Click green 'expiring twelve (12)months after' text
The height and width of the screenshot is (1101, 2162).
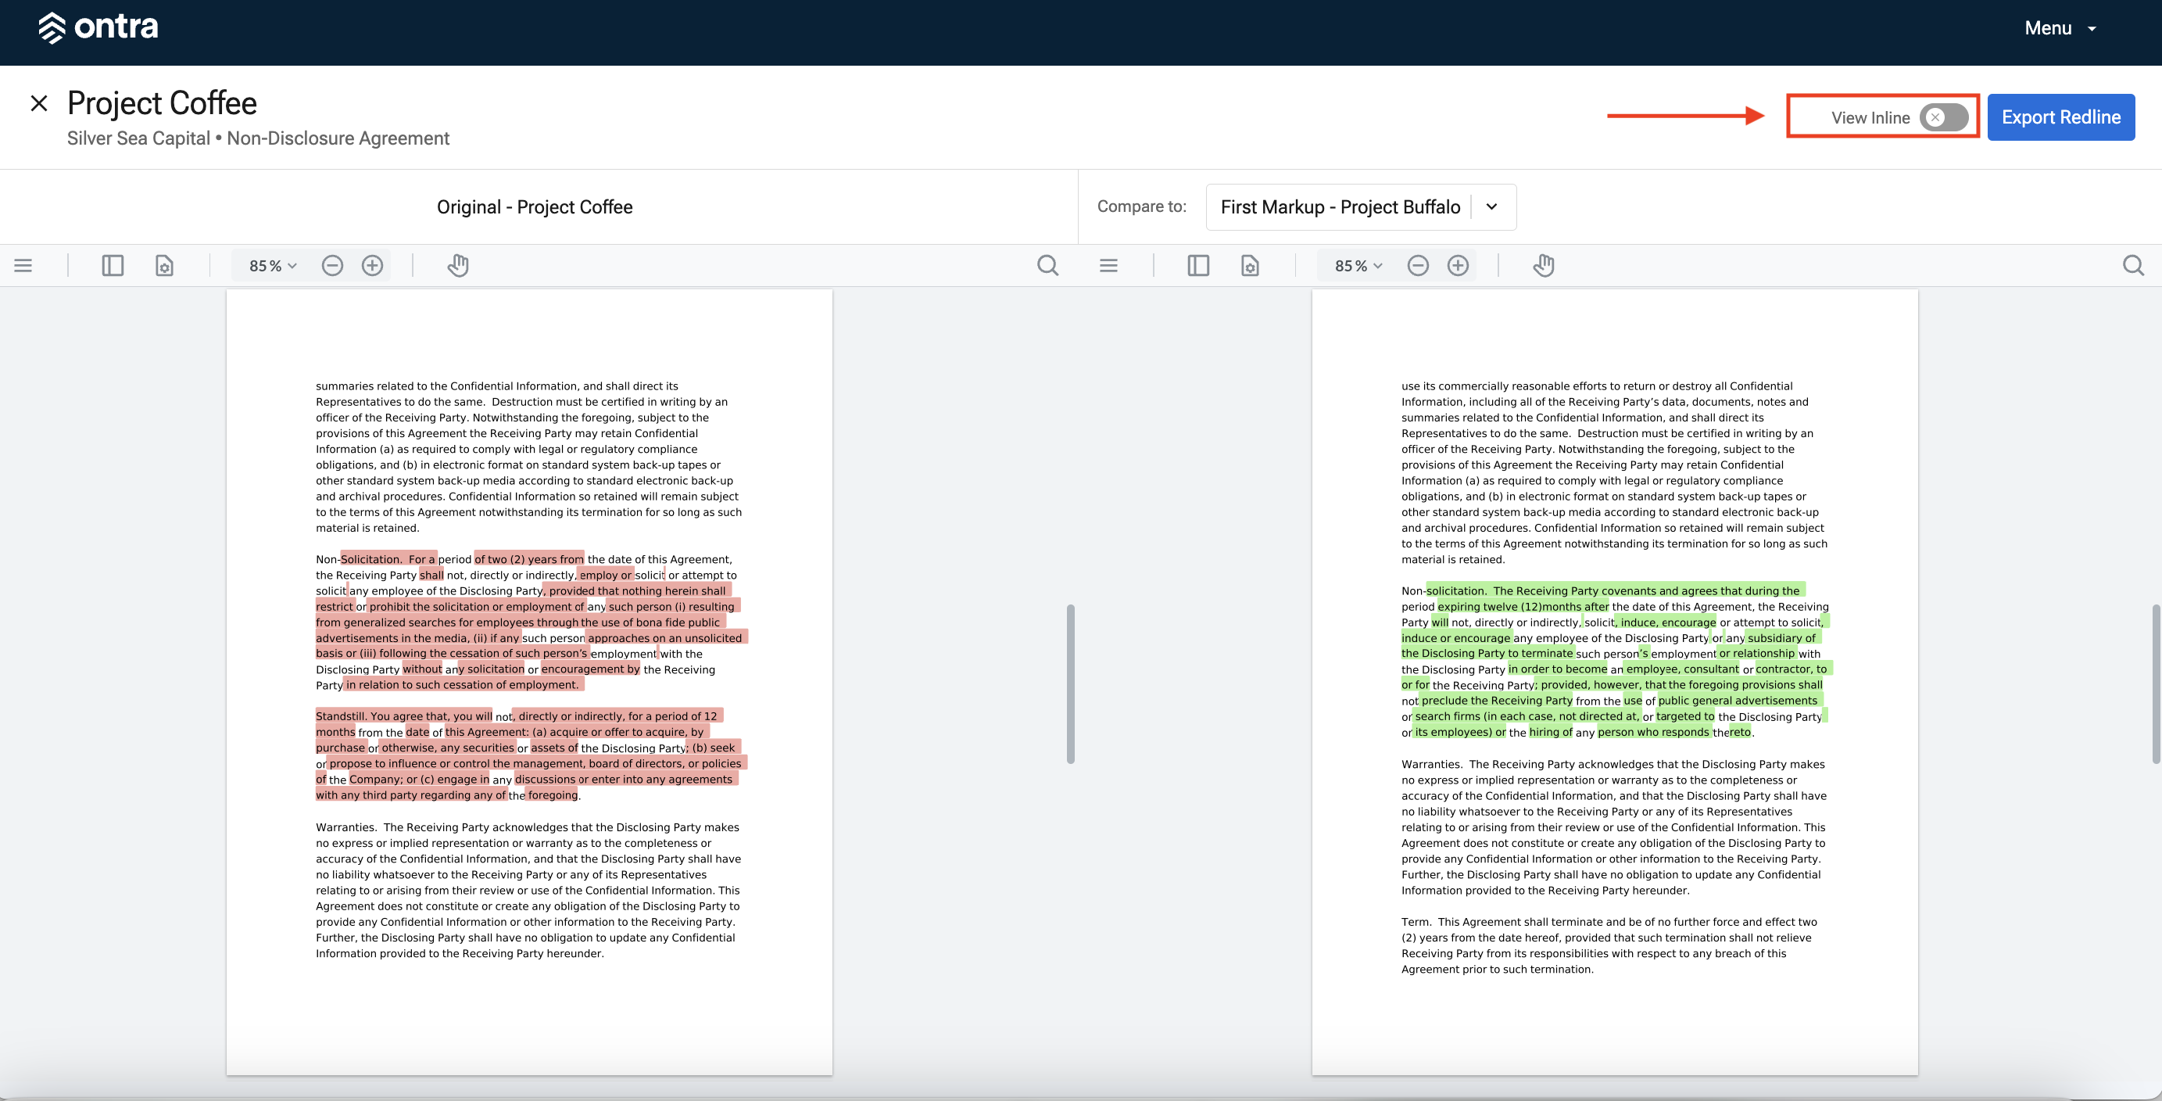click(1523, 606)
